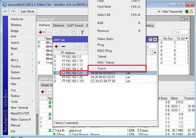Click enable checkmark icon in ARP List
Image resolution: width=196 pixels, height=138 pixels.
pyautogui.click(x=72, y=46)
